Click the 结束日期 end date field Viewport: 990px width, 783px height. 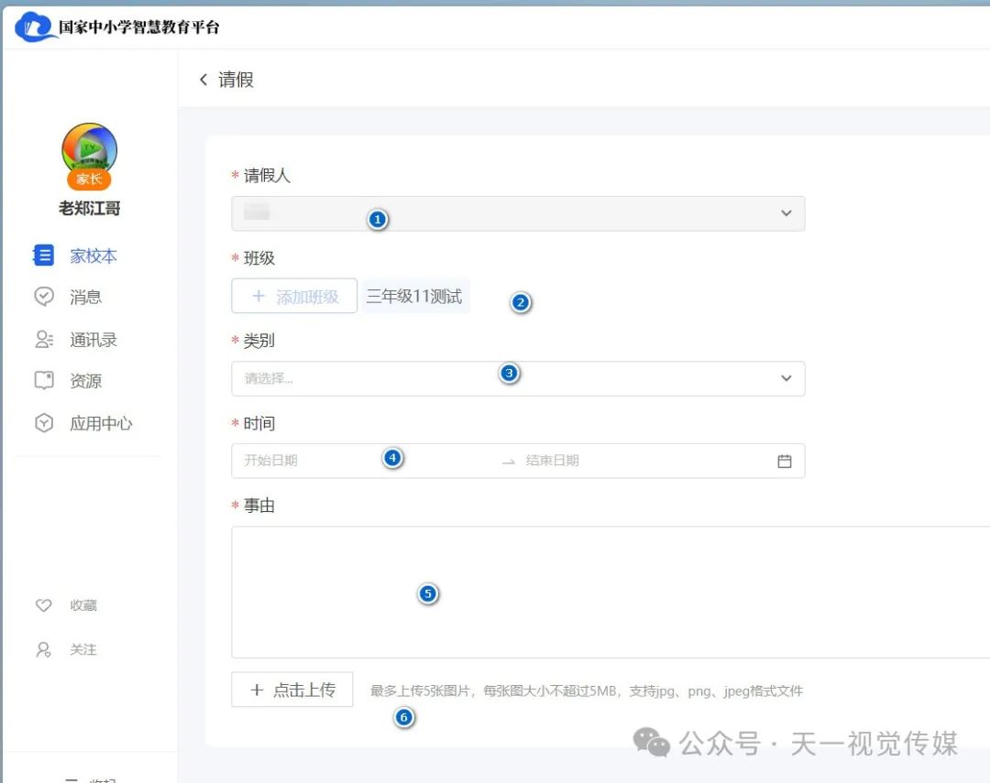[x=568, y=461]
